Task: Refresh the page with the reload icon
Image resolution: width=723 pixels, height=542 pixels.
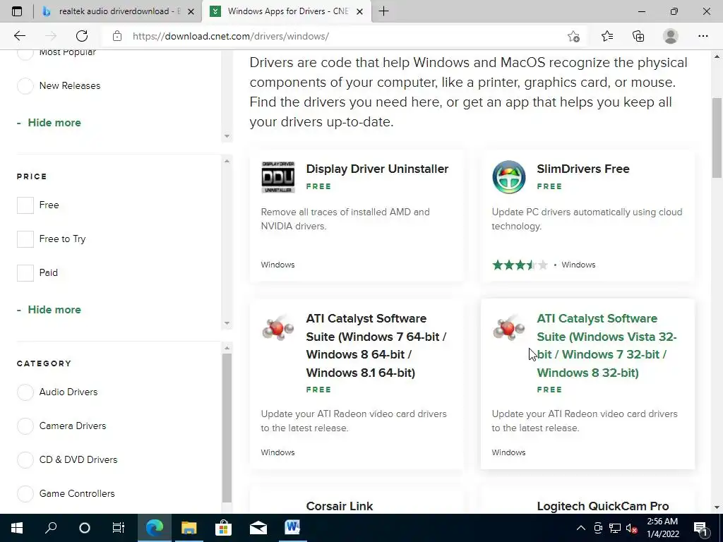Action: tap(82, 36)
